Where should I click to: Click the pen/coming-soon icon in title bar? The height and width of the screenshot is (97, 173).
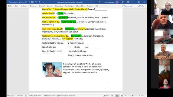pyautogui.click(x=122, y=2)
